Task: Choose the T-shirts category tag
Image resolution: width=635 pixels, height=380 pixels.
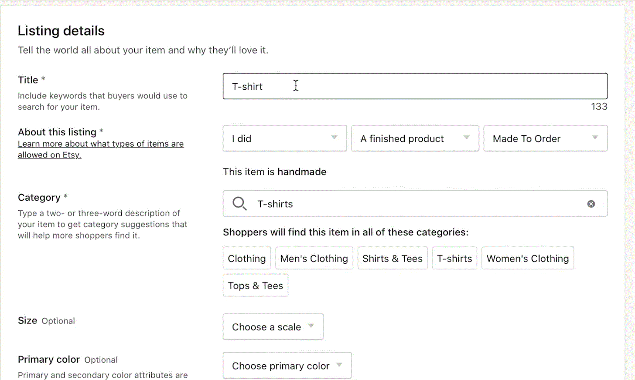Action: point(454,258)
